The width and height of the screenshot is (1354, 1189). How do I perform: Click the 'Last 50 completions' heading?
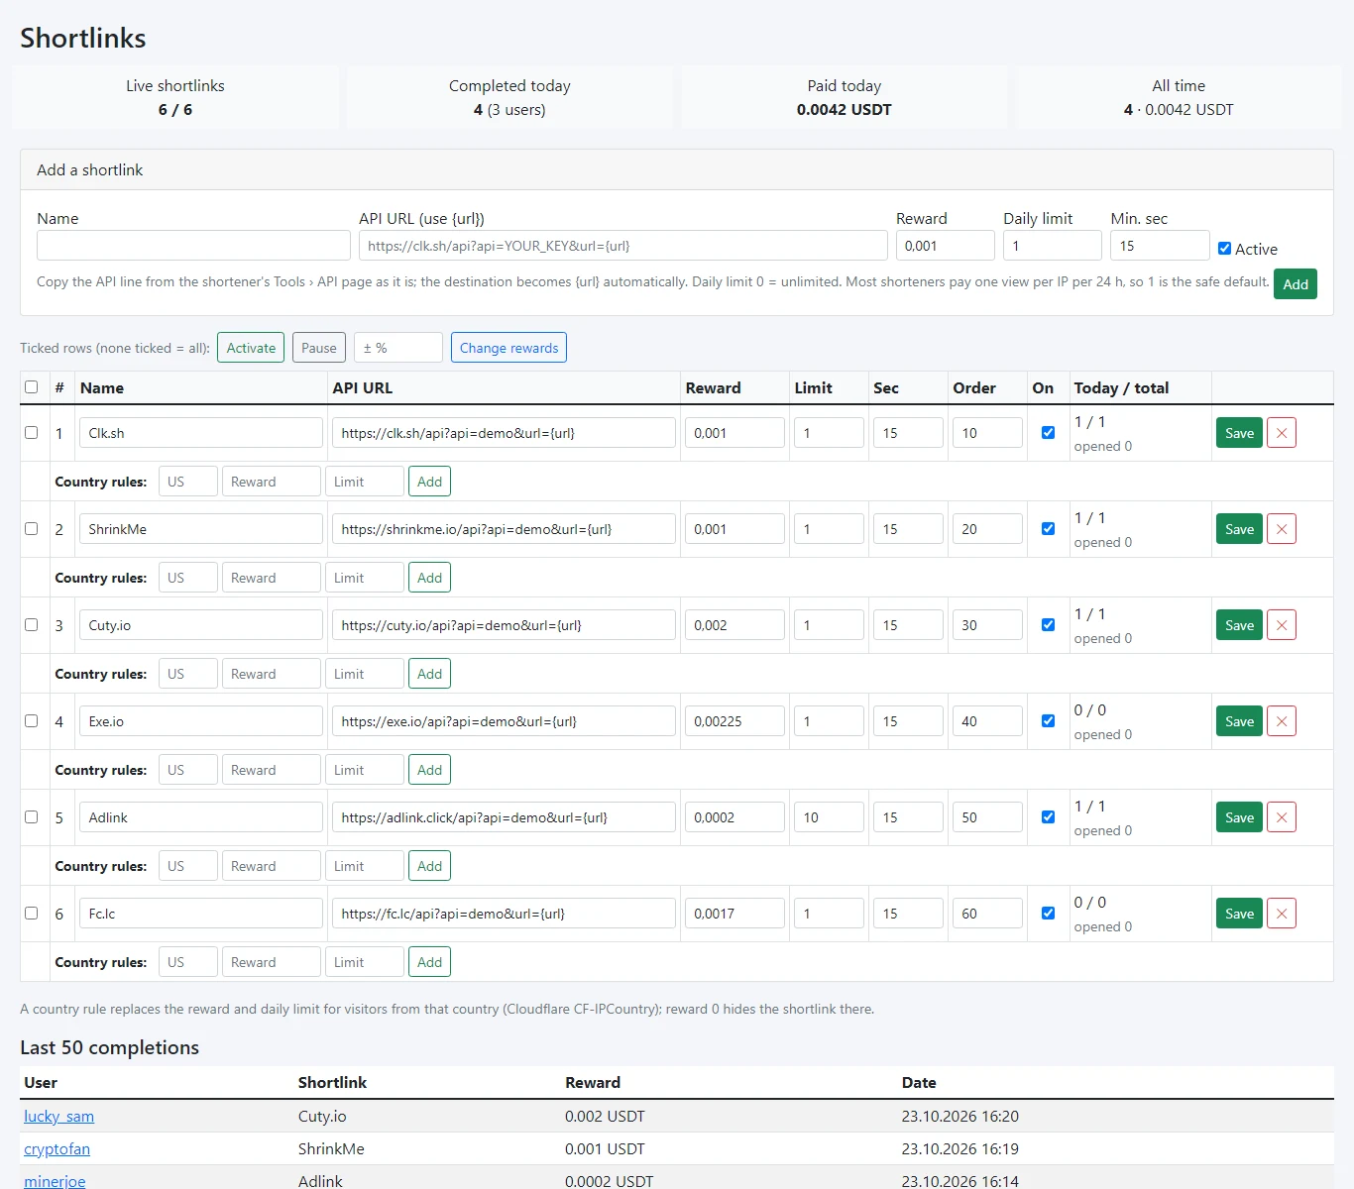[x=110, y=1047]
